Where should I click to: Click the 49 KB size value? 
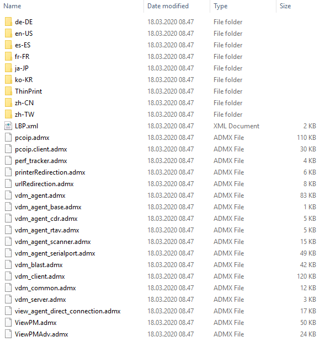pos(308,253)
